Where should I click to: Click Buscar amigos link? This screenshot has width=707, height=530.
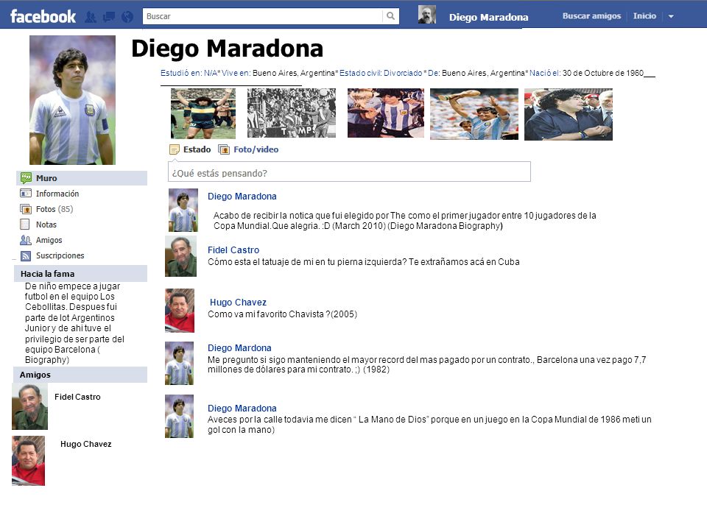(x=591, y=15)
